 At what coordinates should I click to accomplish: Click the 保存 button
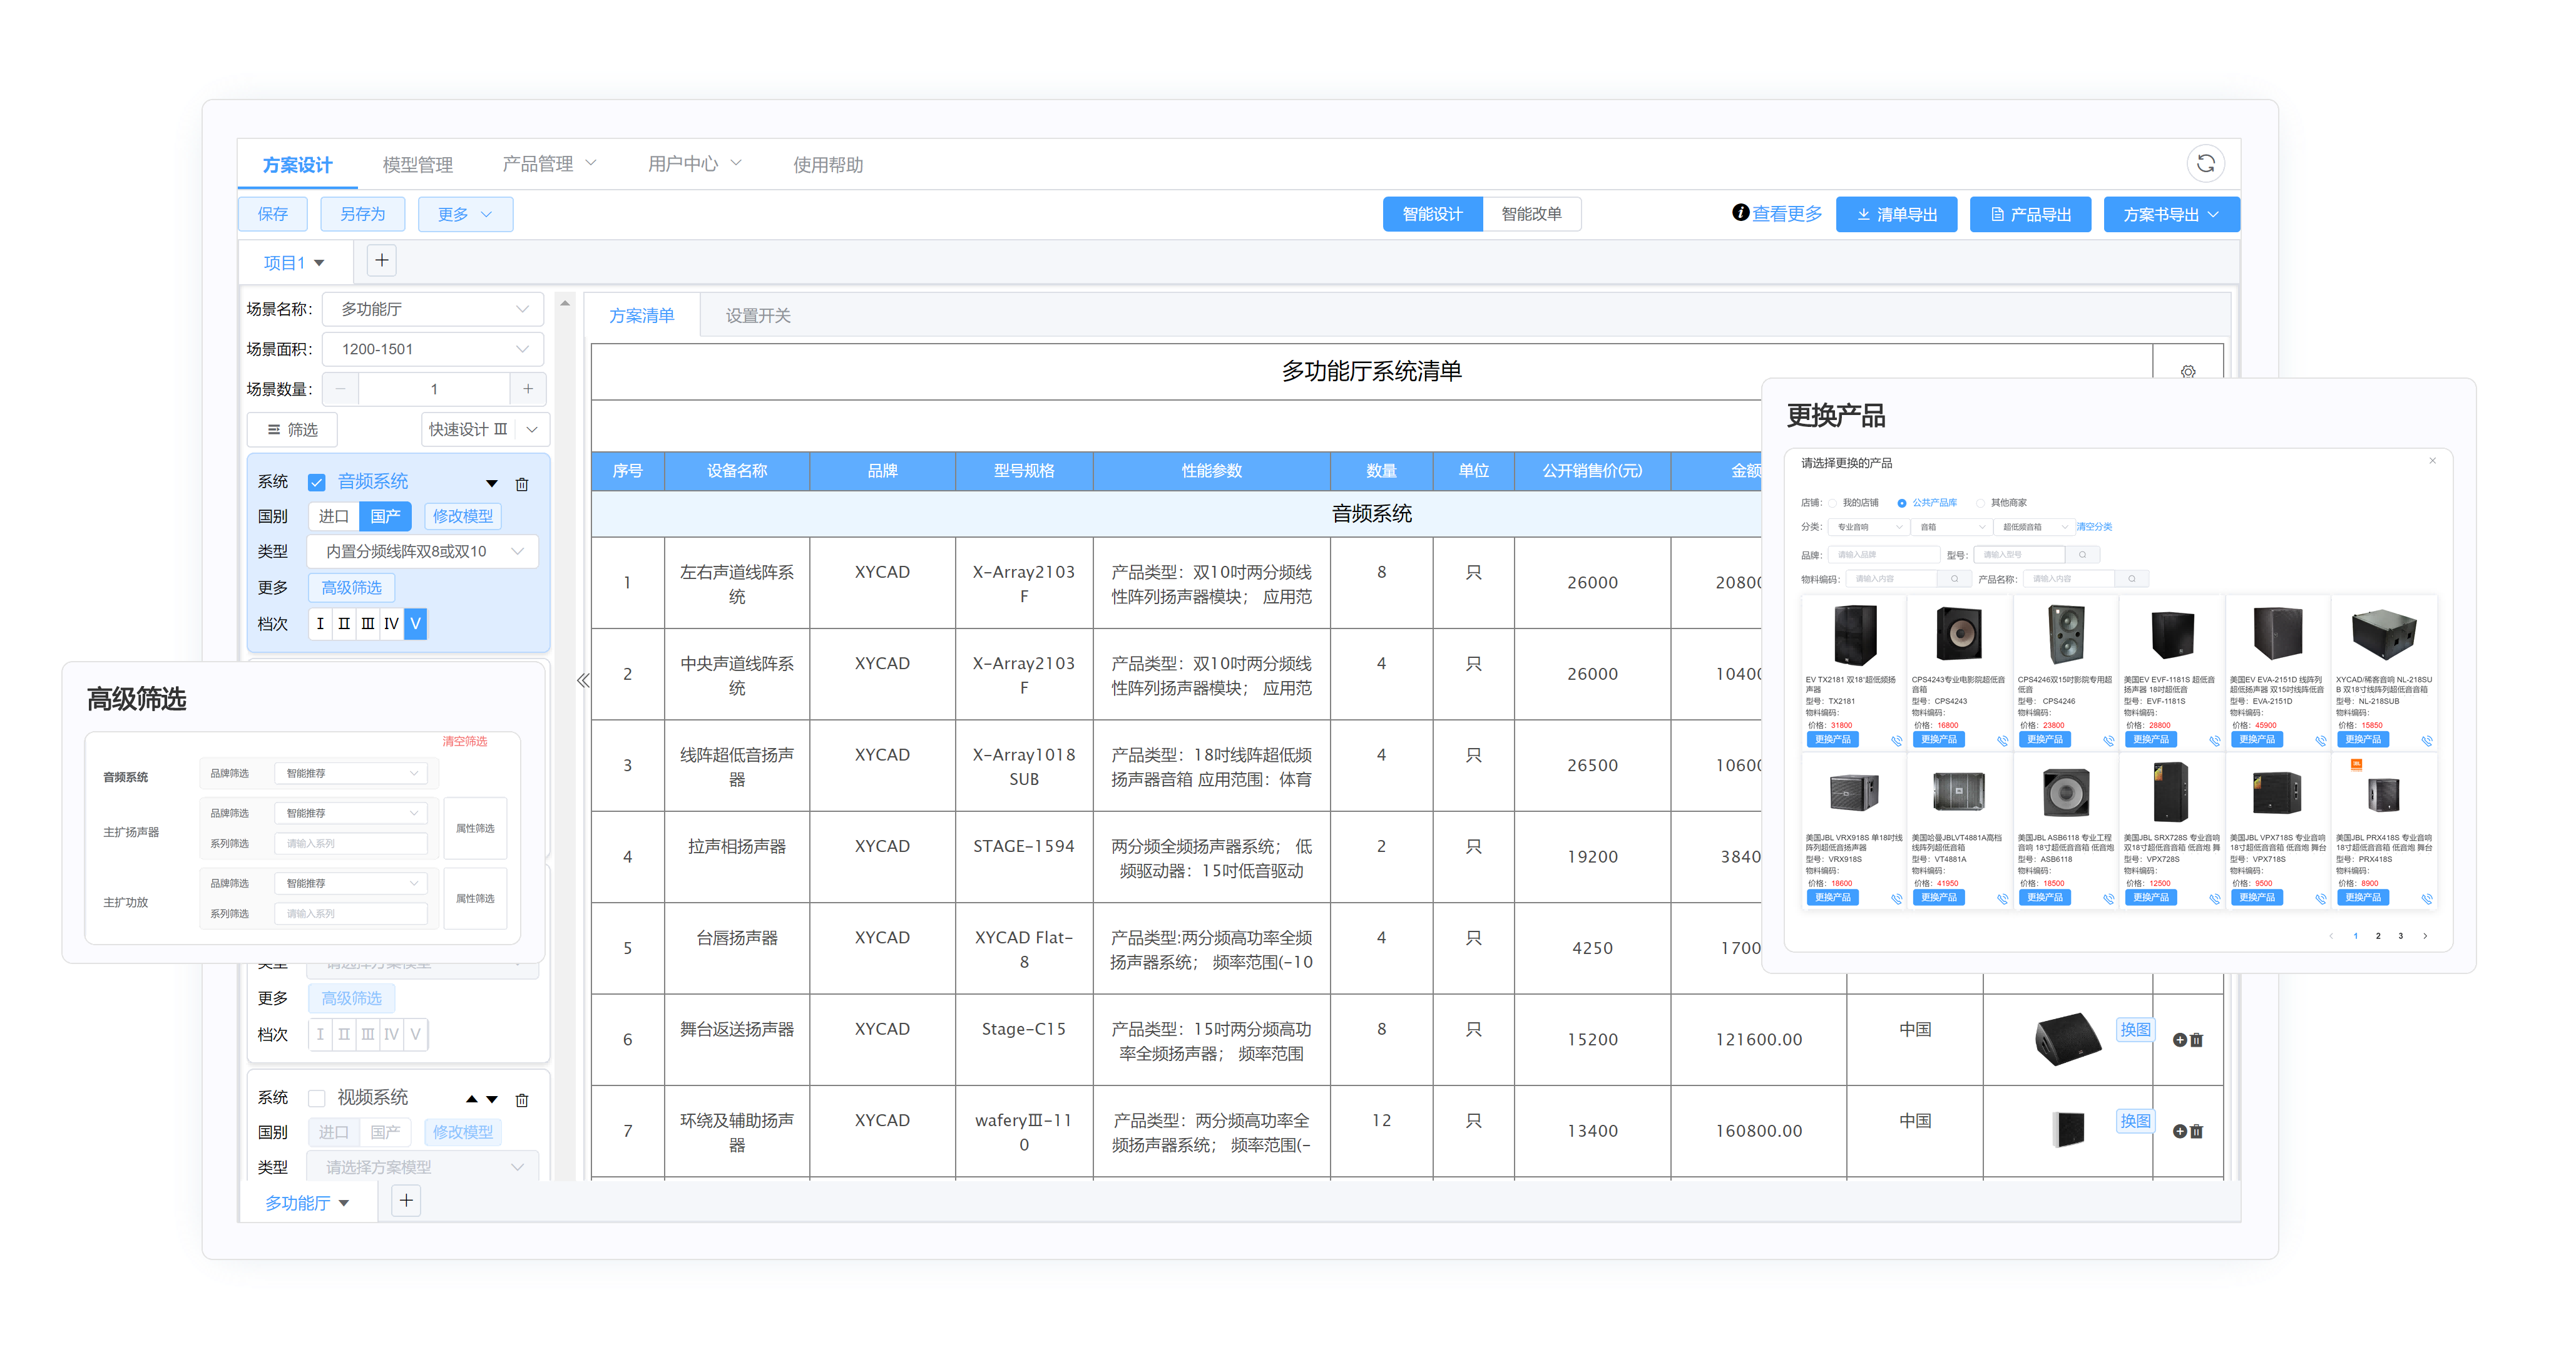click(273, 214)
